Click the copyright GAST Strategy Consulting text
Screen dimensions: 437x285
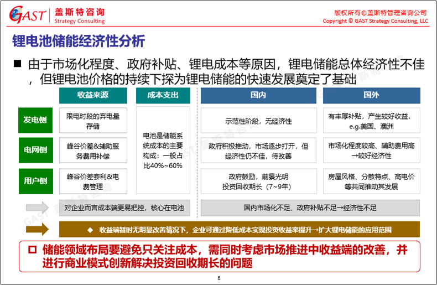click(375, 20)
